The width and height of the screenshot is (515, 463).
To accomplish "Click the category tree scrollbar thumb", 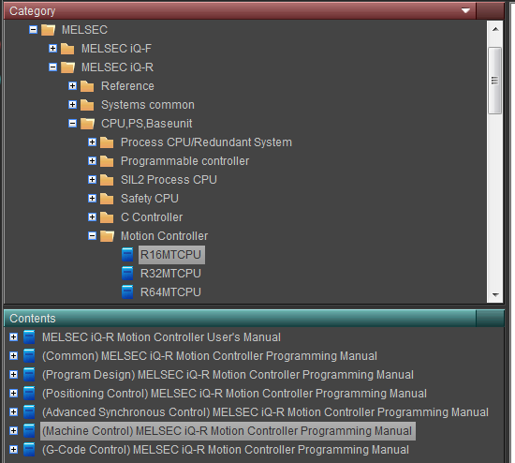I will coord(495,81).
